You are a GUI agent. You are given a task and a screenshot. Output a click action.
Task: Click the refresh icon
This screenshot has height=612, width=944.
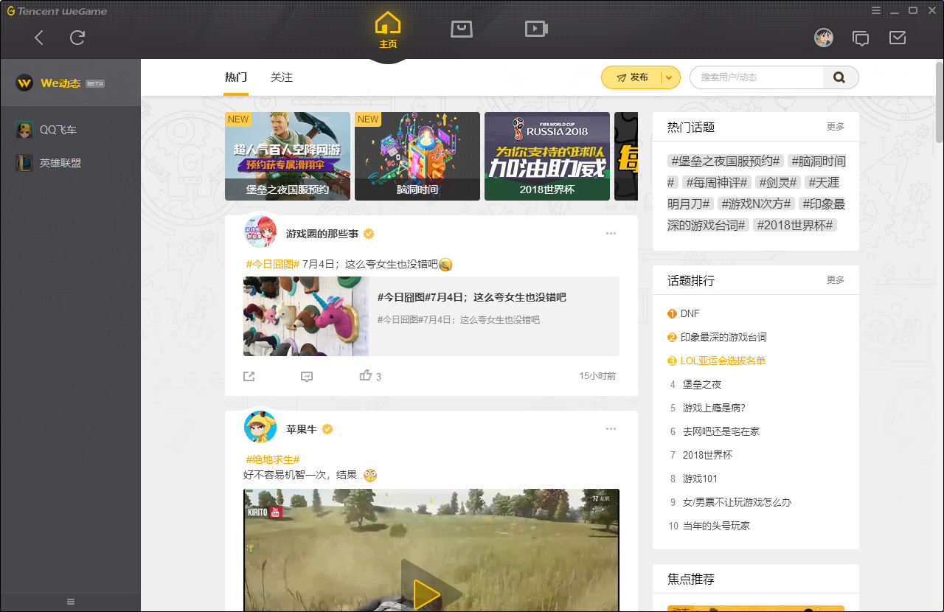point(77,38)
